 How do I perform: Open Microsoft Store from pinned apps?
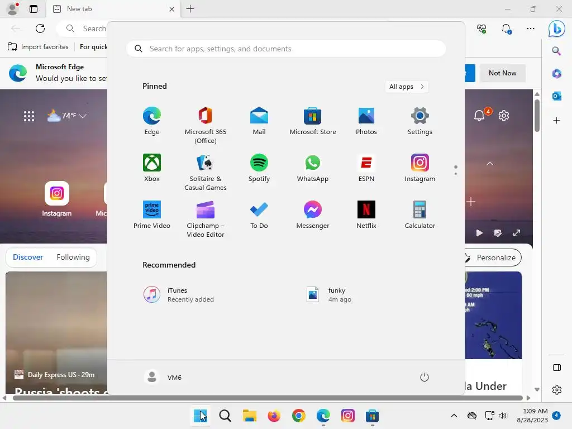tap(313, 121)
